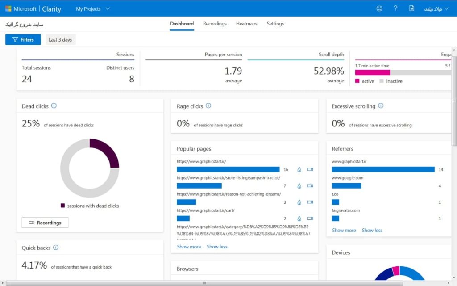Show info for Rage clicks
The height and width of the screenshot is (286, 457).
(208, 105)
